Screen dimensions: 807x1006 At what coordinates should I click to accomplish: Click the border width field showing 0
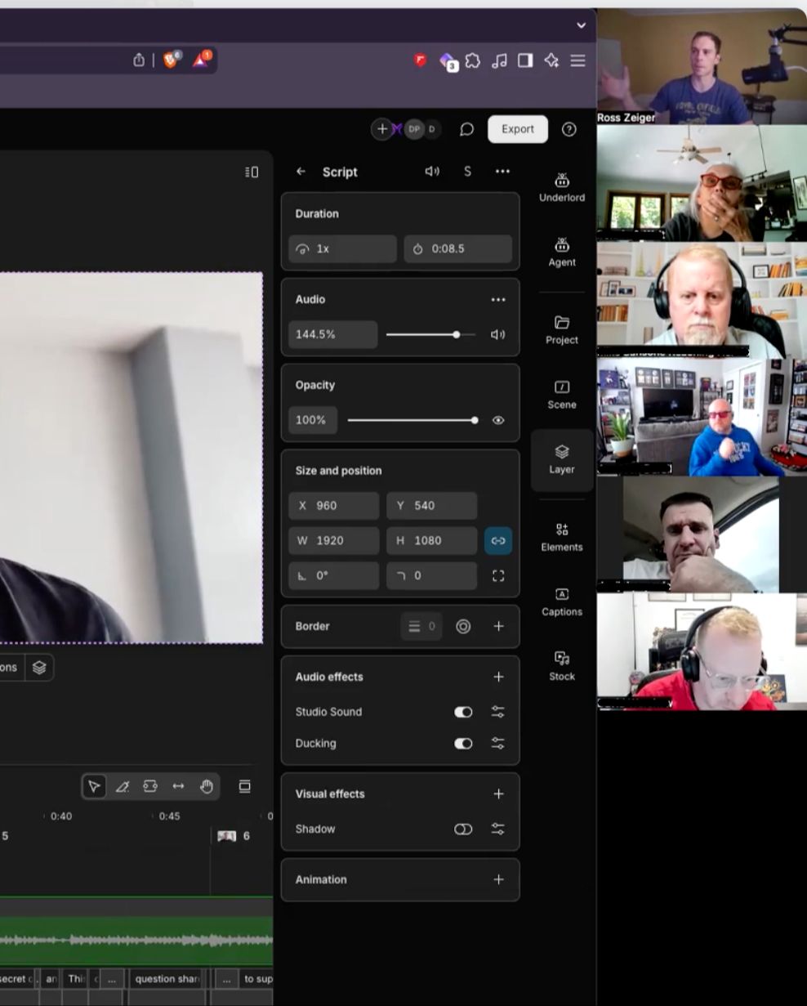(423, 626)
